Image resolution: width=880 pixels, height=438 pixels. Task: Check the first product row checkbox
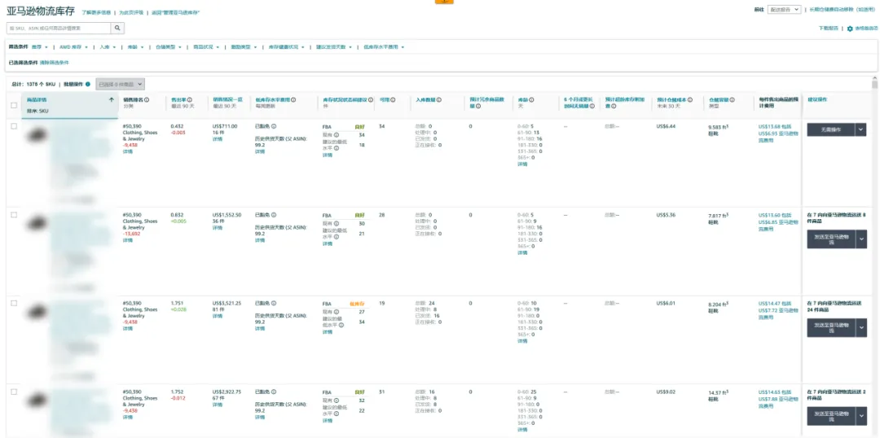14,126
